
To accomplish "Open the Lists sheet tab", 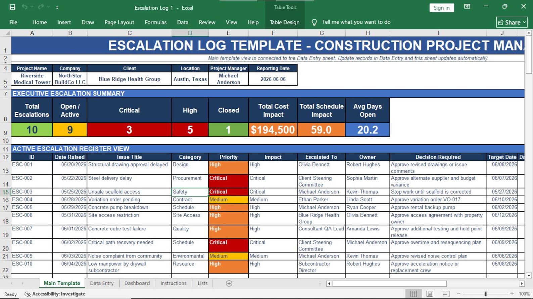I will [x=202, y=283].
